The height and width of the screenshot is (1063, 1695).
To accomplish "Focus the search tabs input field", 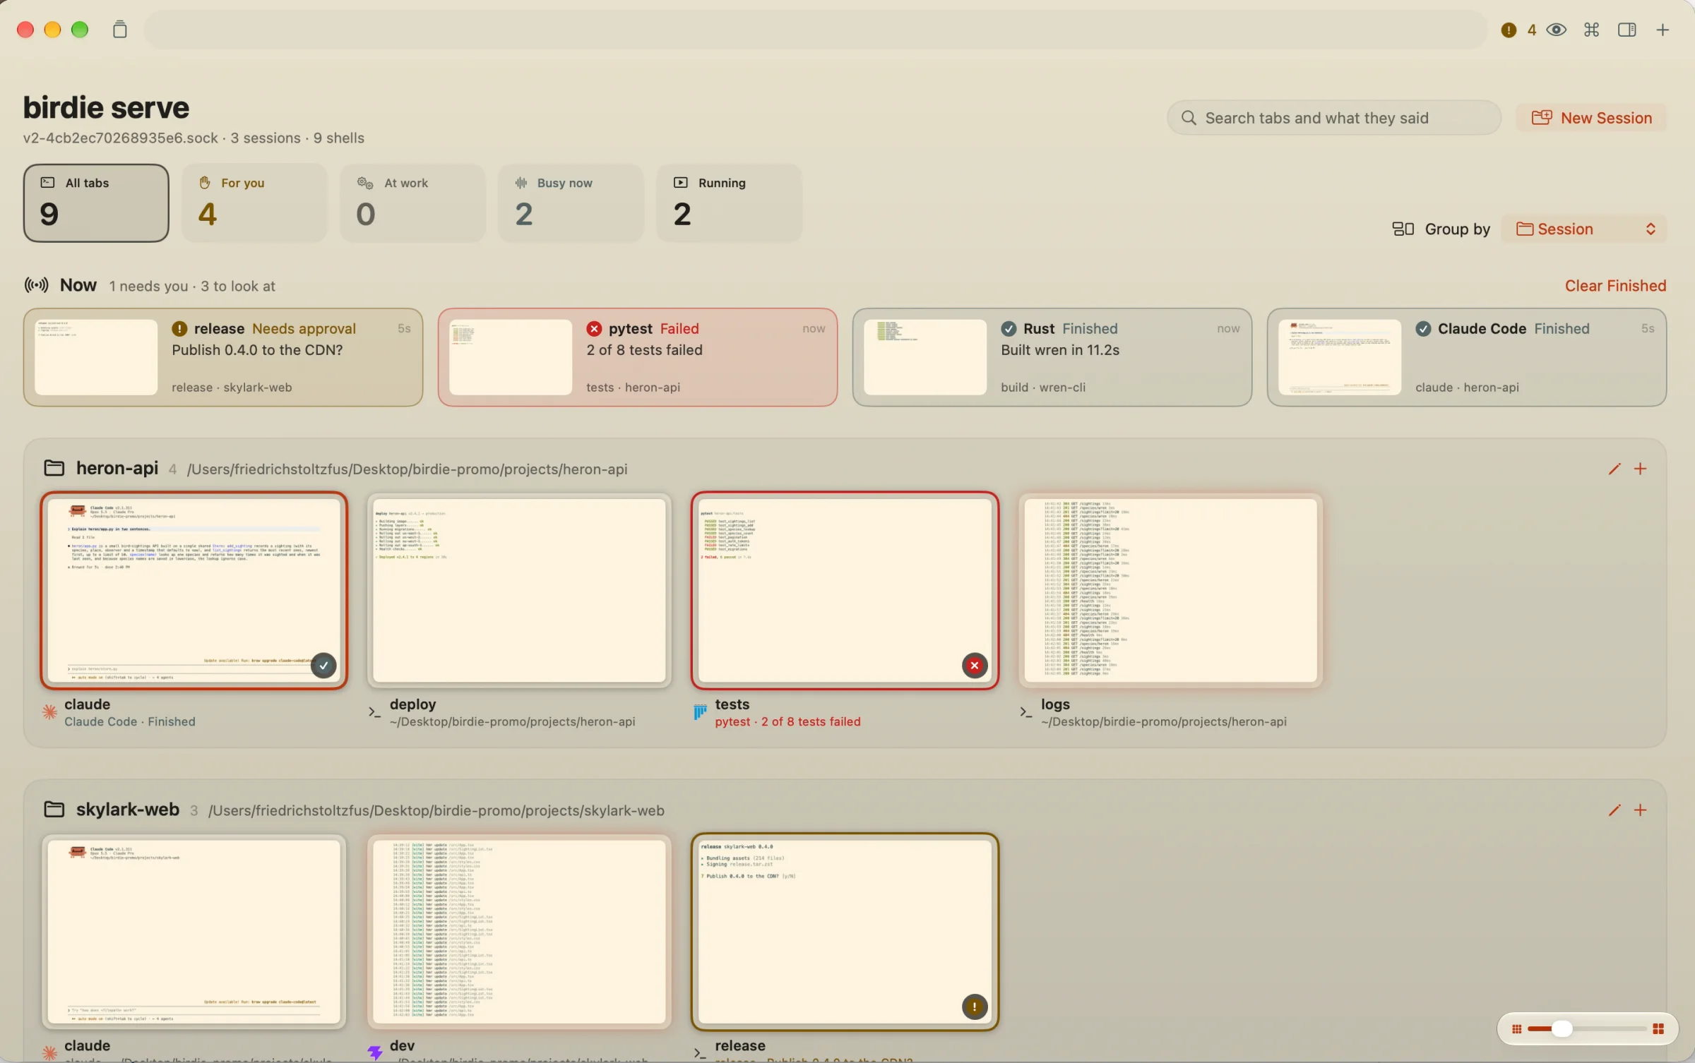I will (x=1333, y=118).
